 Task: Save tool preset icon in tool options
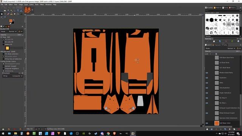(x=3, y=129)
